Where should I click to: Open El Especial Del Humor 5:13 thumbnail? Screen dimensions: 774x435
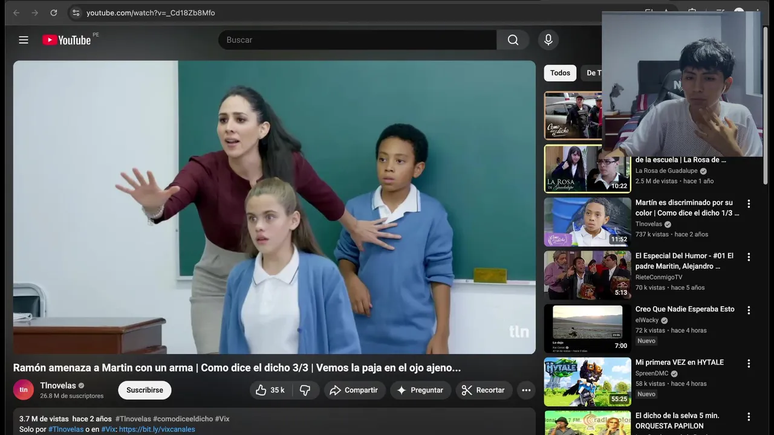pyautogui.click(x=587, y=275)
